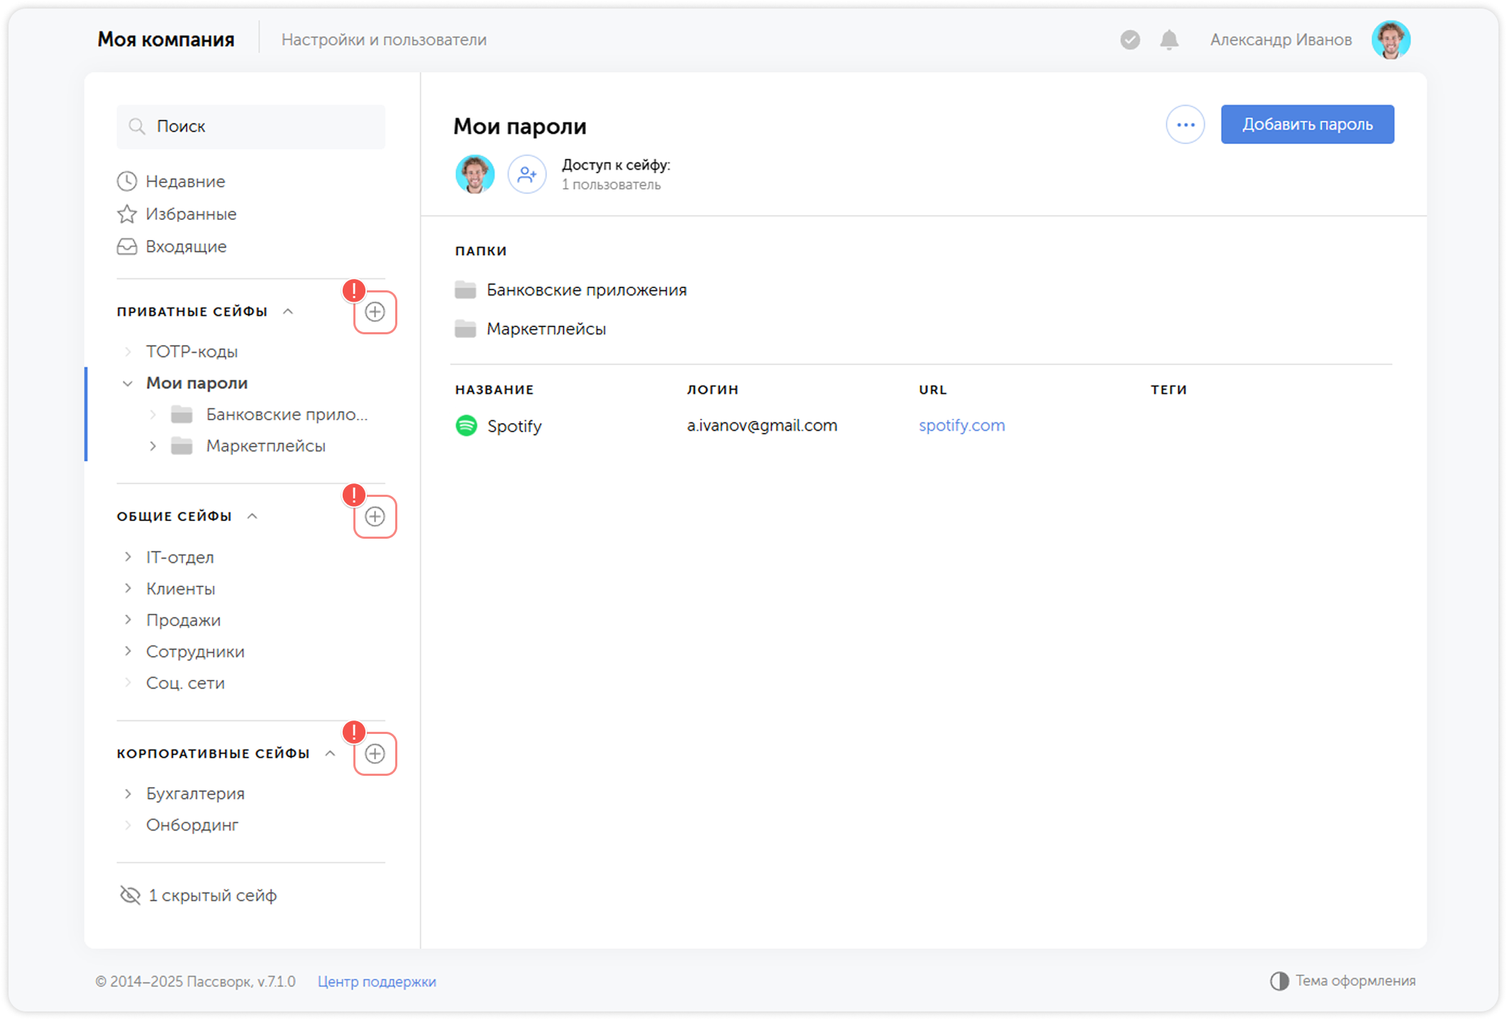Open Недавние clock icon
This screenshot has height=1020, width=1507.
(127, 181)
